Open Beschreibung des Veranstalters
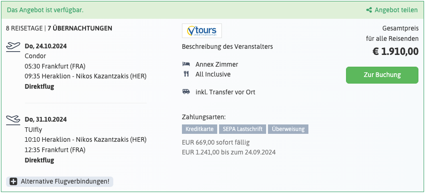 pyautogui.click(x=228, y=46)
